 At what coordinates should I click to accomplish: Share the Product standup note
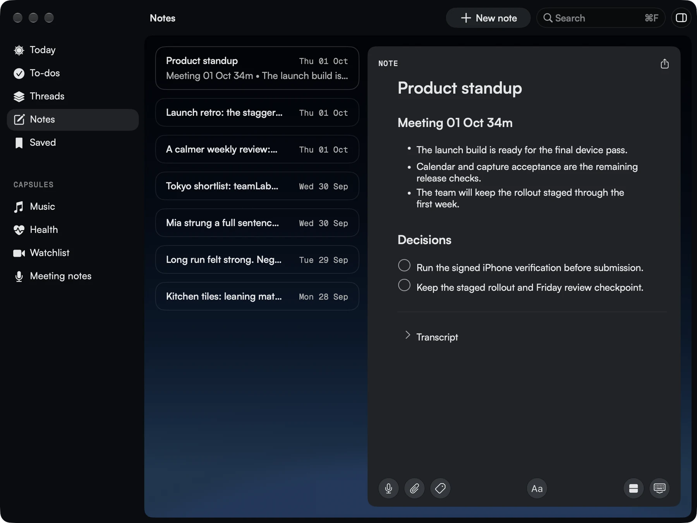click(664, 64)
